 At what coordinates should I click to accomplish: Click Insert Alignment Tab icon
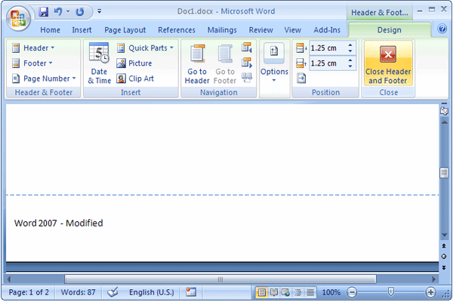pyautogui.click(x=301, y=78)
